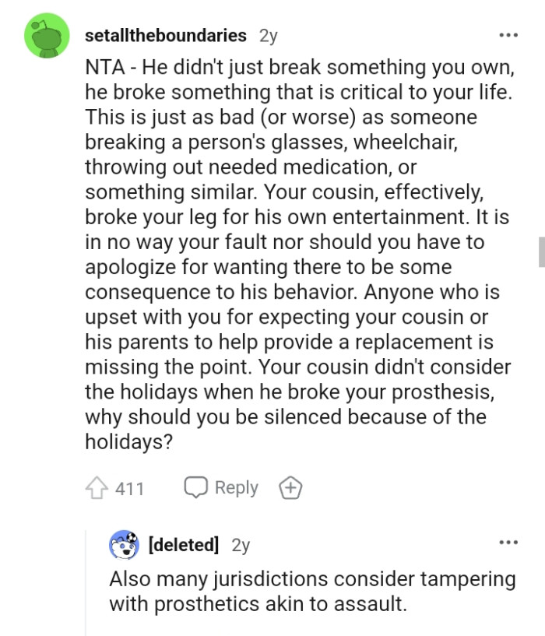The width and height of the screenshot is (545, 636).
Task: Open award options using the pentagon icon
Action: tap(290, 488)
